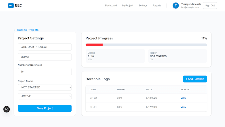Image resolution: width=225 pixels, height=127 pixels.
Task: Click the tiru@example.com email text
Action: point(190,7)
